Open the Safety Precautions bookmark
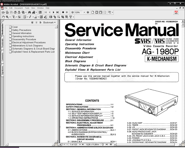Image resolution: width=185 pixels, height=148 pixels. 22,30
